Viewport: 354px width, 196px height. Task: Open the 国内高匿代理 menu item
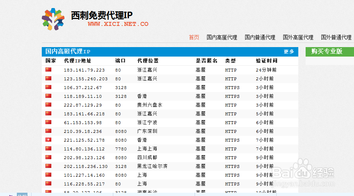(222, 37)
